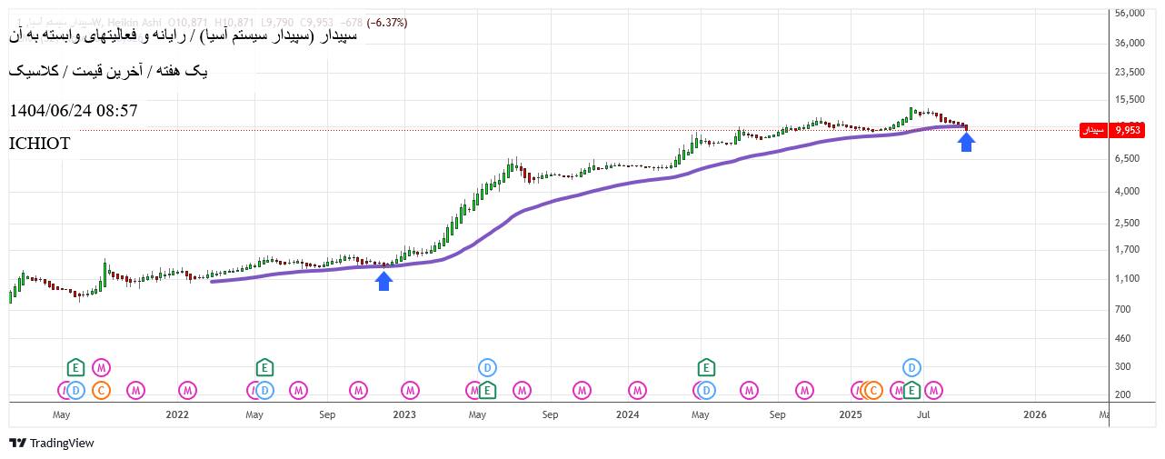Click the 2026 label on time axis
Viewport: 1165px width, 459px height.
(x=1034, y=414)
